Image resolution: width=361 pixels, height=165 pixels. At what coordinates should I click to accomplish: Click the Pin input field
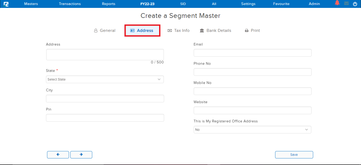(x=105, y=118)
